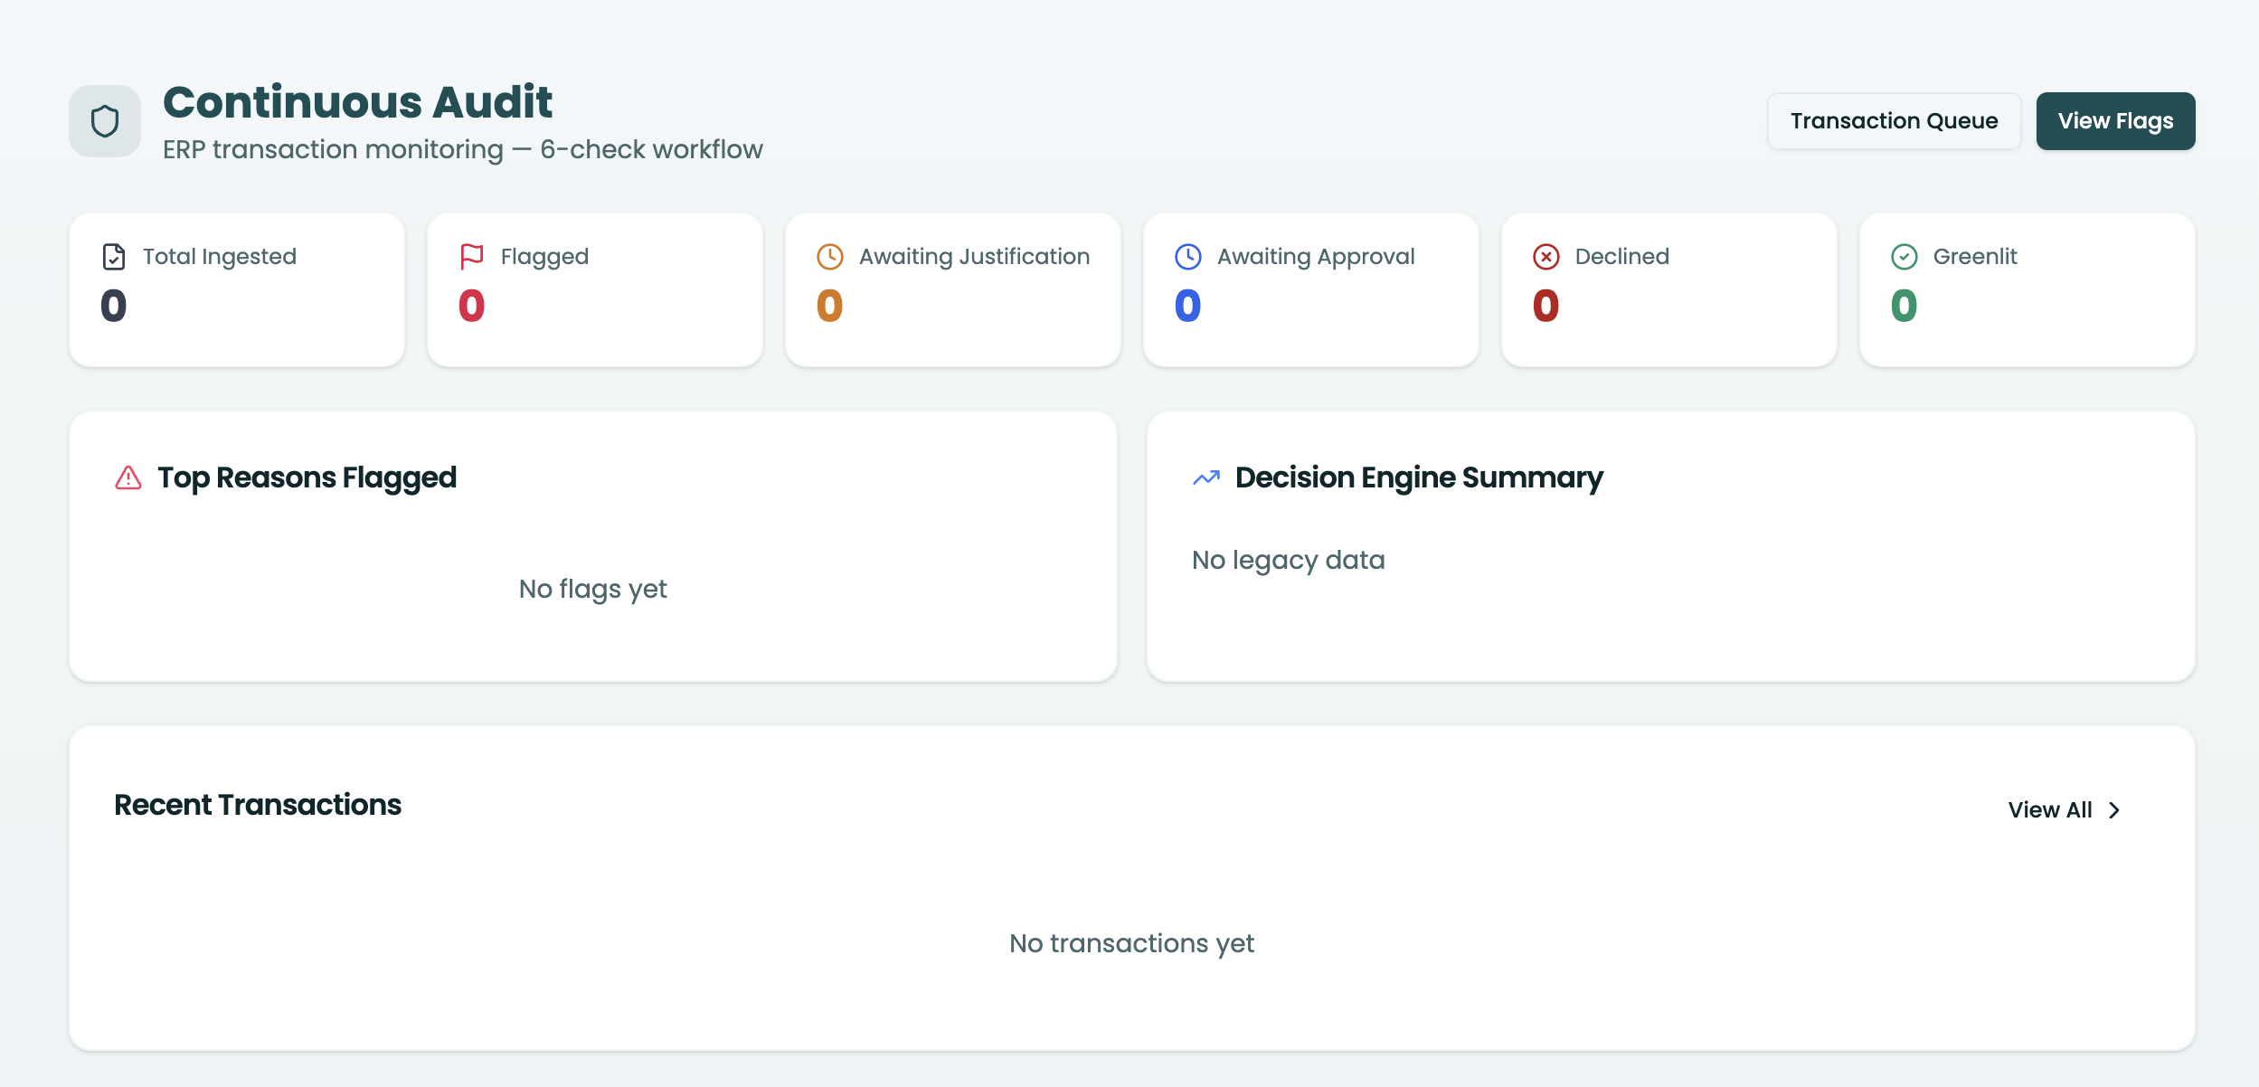Click the No flags yet message
Viewport: 2259px width, 1087px height.
tap(593, 589)
